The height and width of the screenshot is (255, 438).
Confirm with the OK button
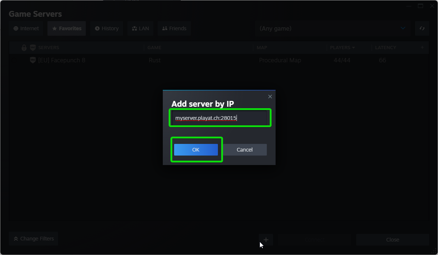(x=196, y=150)
